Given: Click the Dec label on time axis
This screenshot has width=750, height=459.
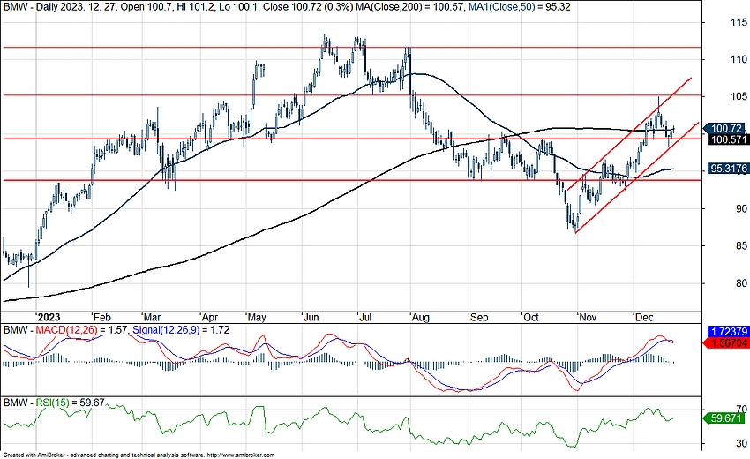Looking at the screenshot, I should (x=644, y=317).
